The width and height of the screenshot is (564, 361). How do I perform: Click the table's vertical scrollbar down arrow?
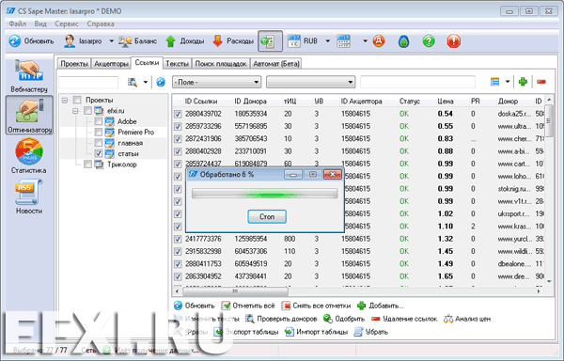click(x=549, y=281)
